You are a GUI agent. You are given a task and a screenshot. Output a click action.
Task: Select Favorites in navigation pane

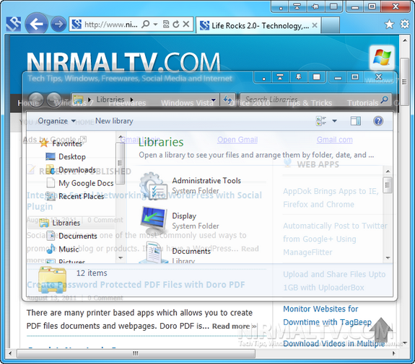pos(61,143)
